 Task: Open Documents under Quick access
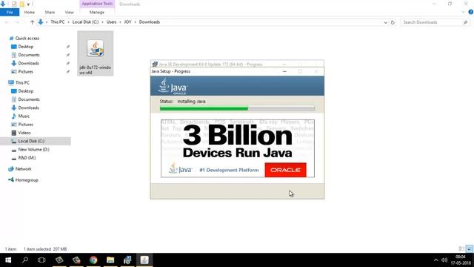(29, 55)
